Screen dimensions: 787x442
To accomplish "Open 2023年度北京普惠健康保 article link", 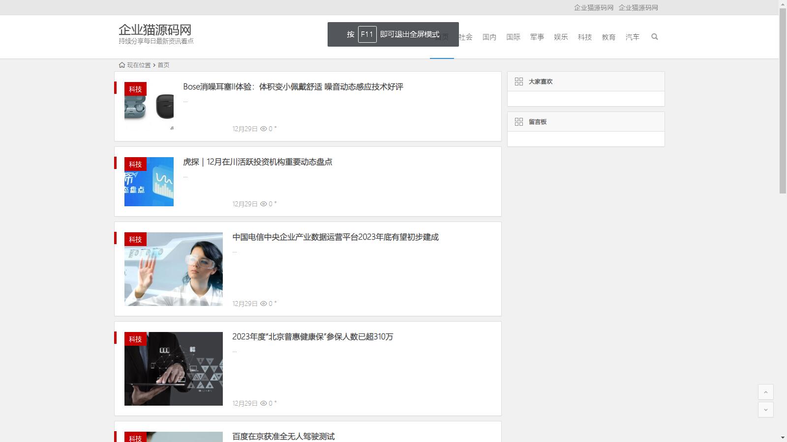I will (x=313, y=337).
